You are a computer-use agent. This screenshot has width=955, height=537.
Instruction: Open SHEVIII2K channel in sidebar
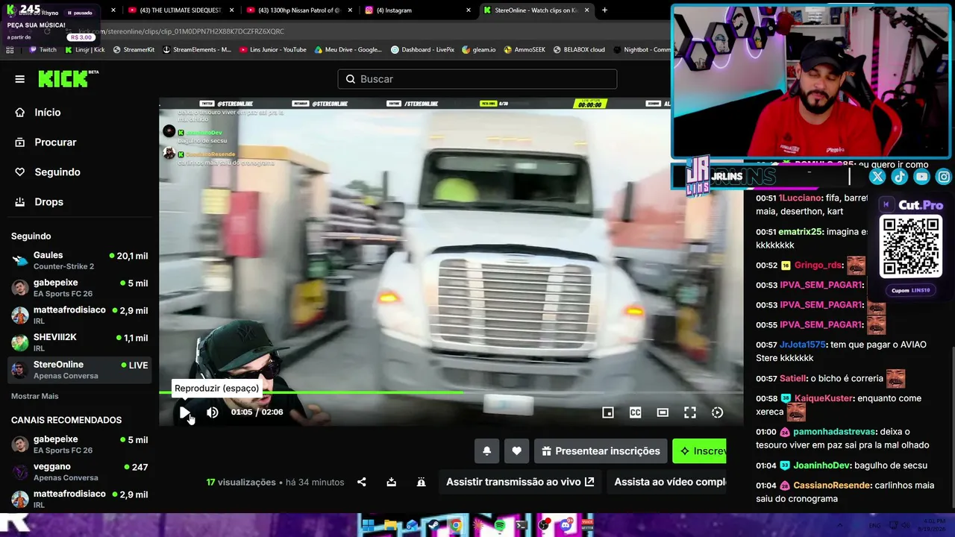coord(79,342)
